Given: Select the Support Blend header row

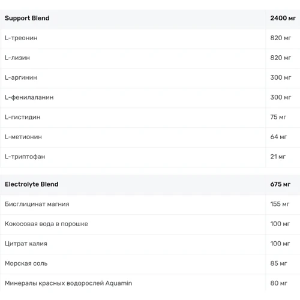Looking at the screenshot, I should click(150, 19).
